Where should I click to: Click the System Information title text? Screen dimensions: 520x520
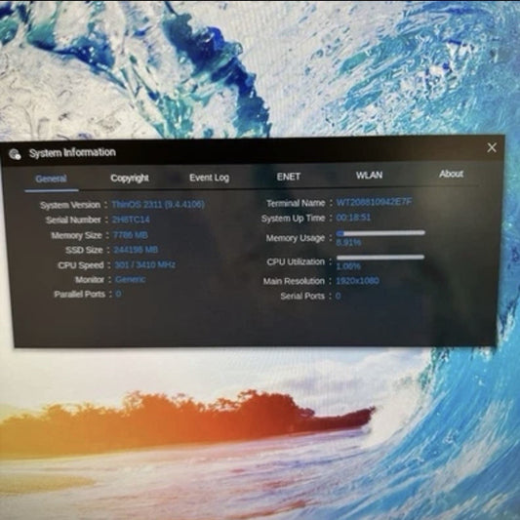coord(72,153)
